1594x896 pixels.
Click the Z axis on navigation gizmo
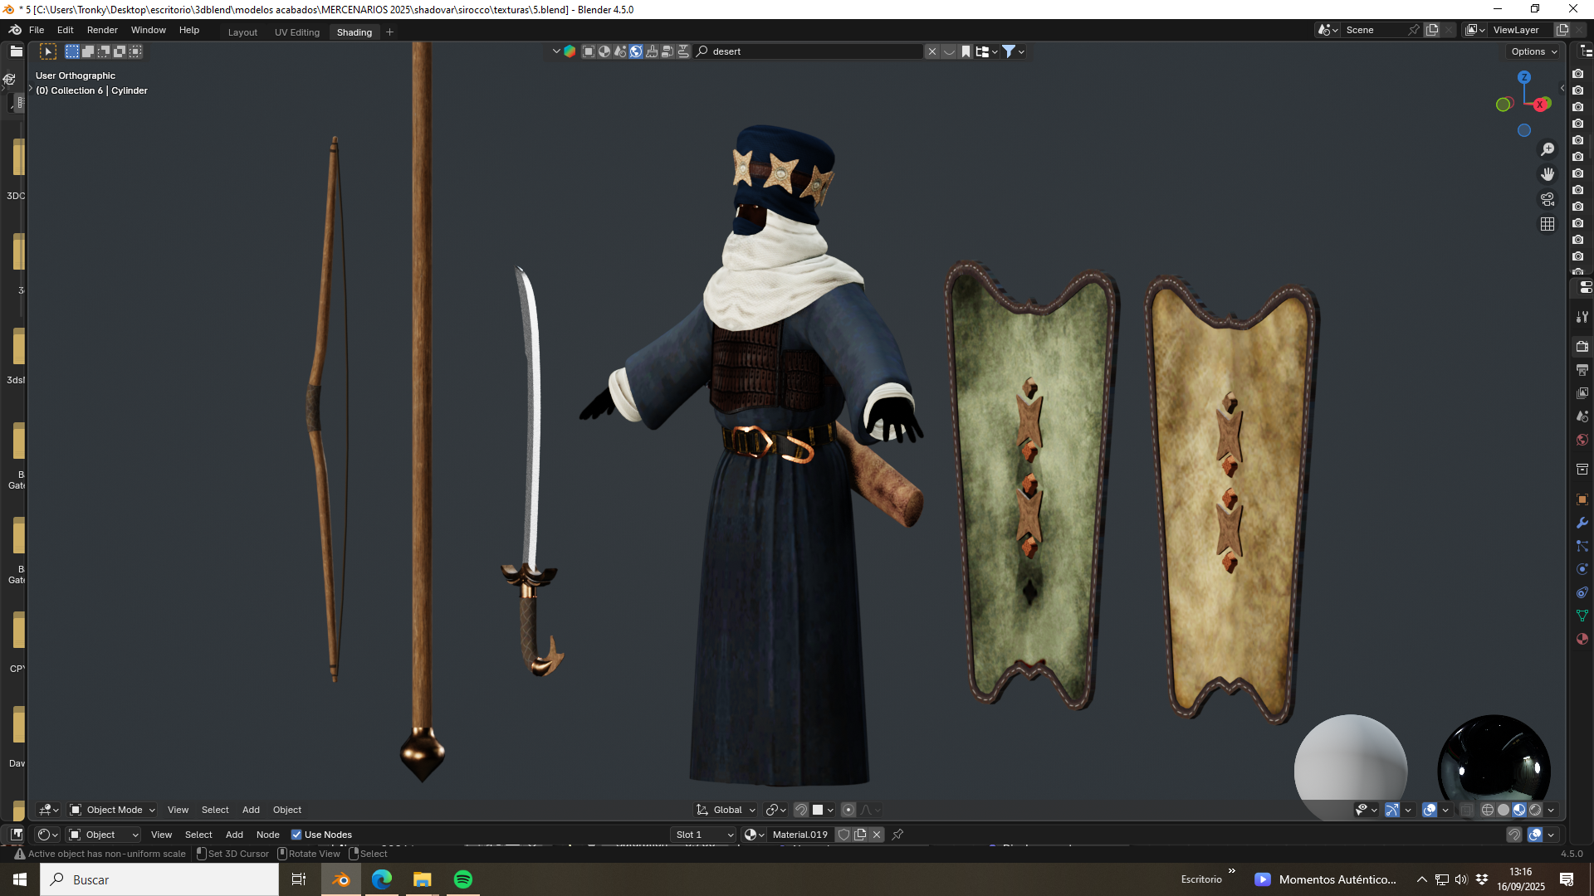point(1524,77)
